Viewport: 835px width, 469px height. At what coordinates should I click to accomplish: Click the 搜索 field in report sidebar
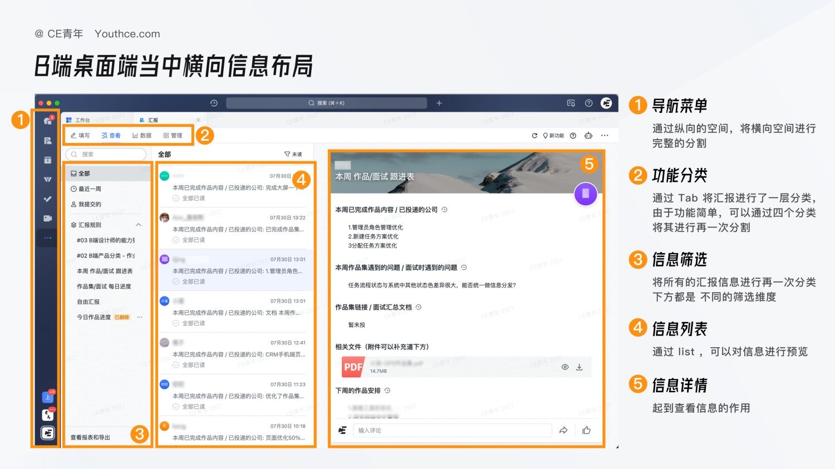click(106, 154)
